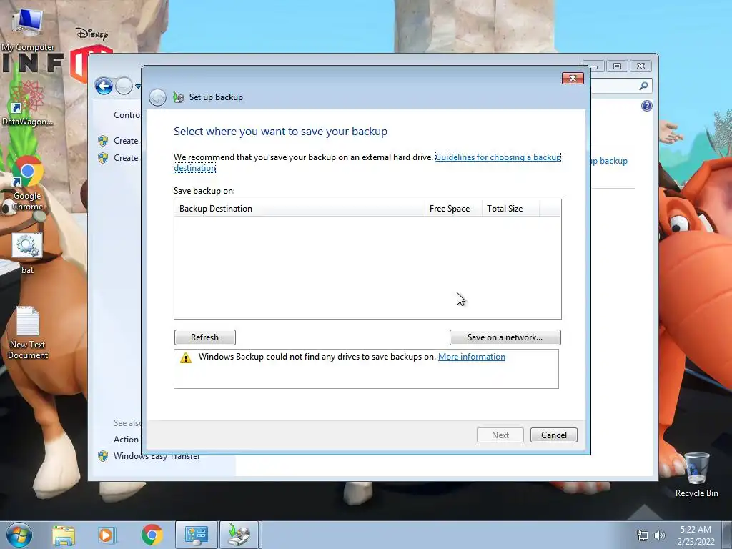Click the yellow warning icon

click(186, 357)
